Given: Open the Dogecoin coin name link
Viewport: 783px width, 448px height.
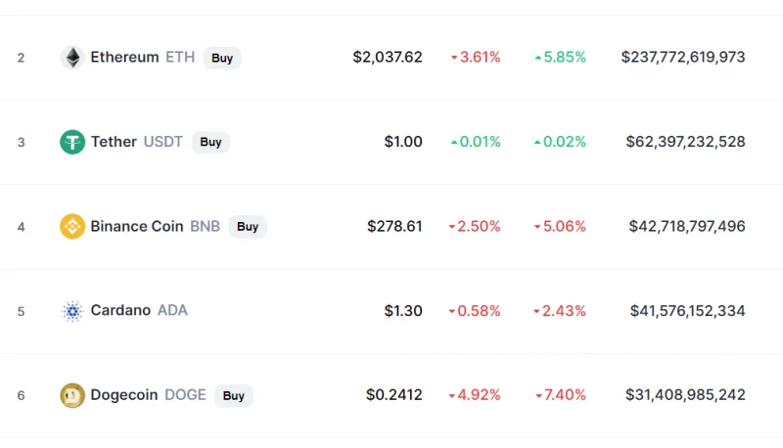Looking at the screenshot, I should 124,395.
